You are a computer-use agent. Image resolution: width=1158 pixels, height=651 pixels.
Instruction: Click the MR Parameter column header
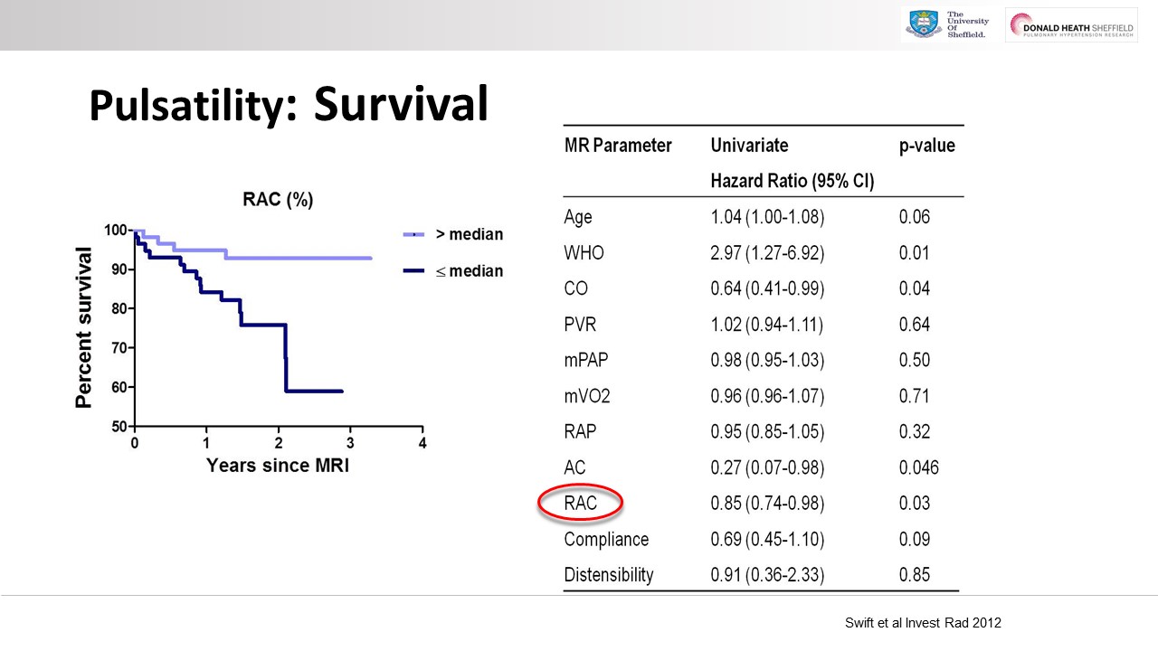click(x=618, y=146)
